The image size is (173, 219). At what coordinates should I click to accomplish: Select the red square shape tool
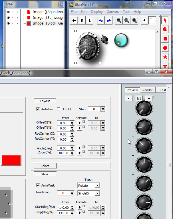165,39
